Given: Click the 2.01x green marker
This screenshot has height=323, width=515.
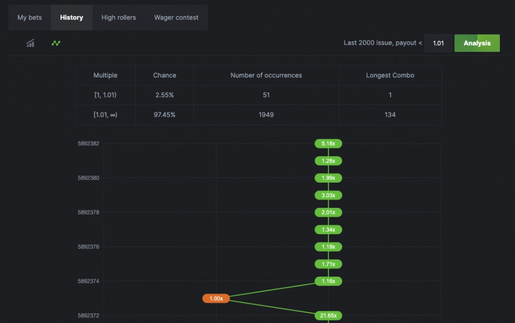Looking at the screenshot, I should (x=328, y=212).
